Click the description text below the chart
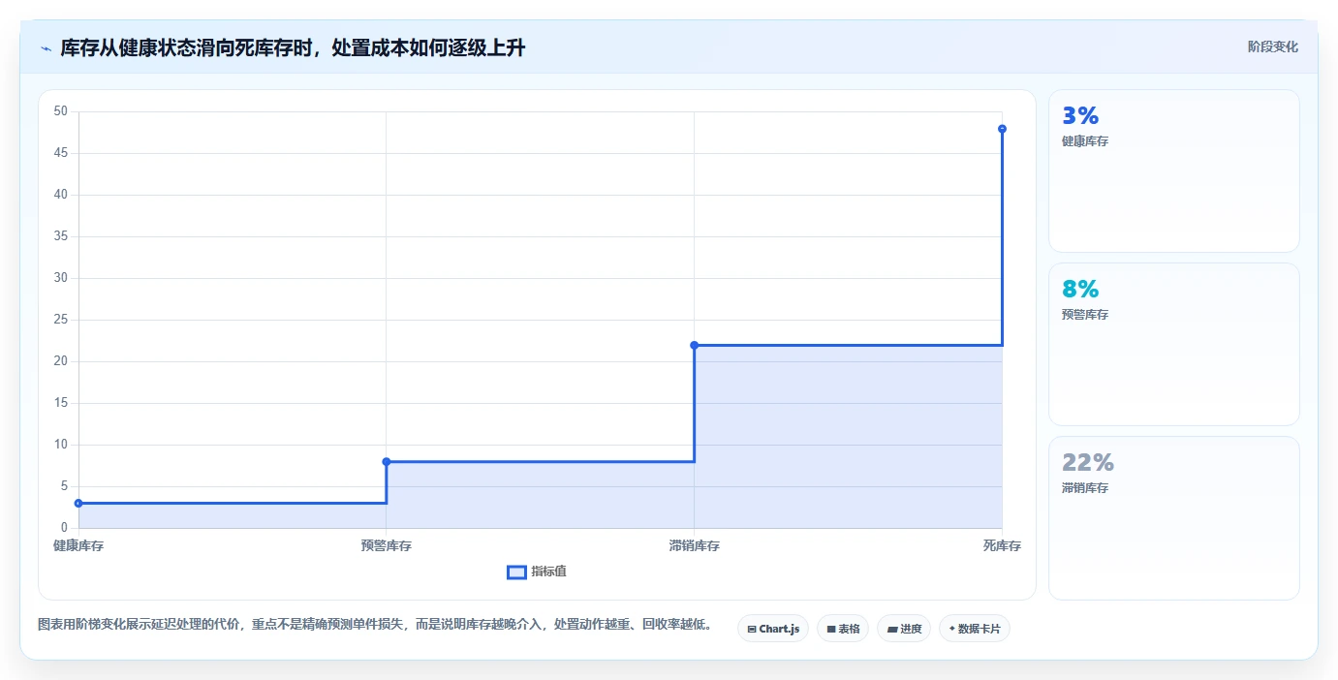Screen dimensions: 1338x680 point(375,625)
